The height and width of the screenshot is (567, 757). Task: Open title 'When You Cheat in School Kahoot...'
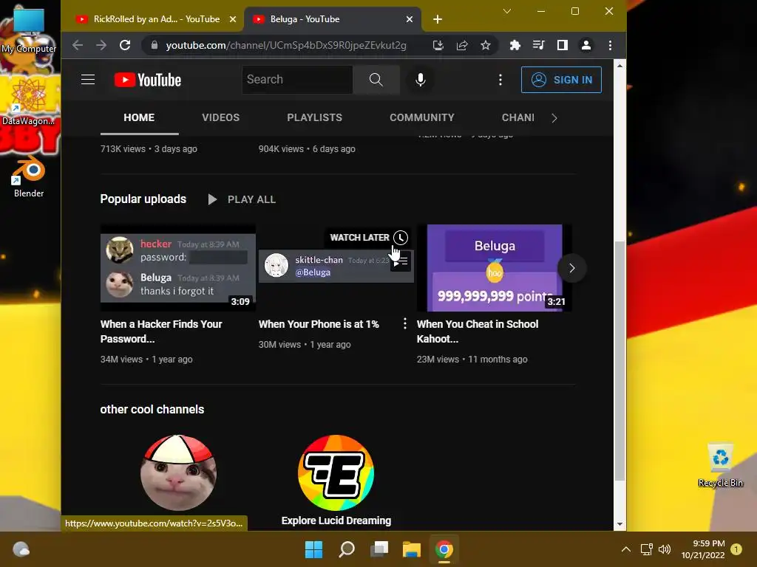[x=478, y=331]
